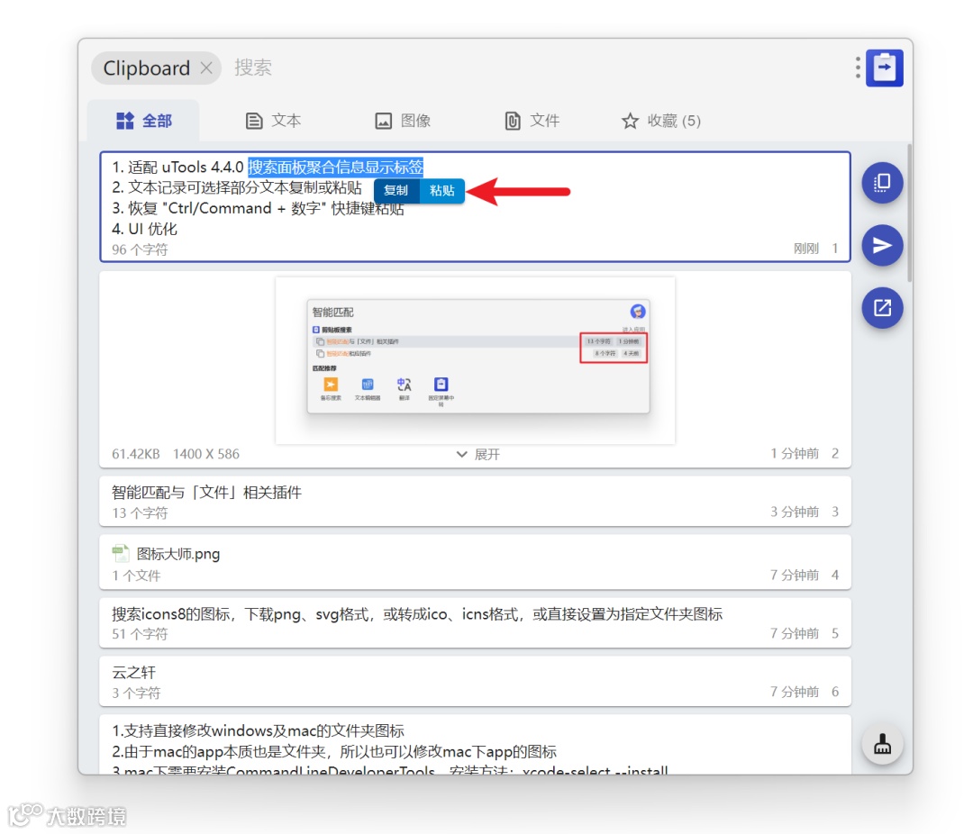The image size is (973, 834).
Task: Click the PNG file icon beside 图标大师.png
Action: click(121, 553)
